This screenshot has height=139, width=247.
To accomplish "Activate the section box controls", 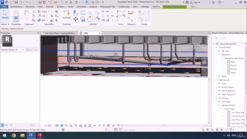I will [x=66, y=15].
